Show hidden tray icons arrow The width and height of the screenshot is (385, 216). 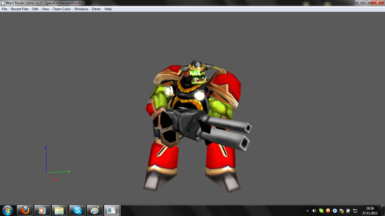[x=307, y=211]
